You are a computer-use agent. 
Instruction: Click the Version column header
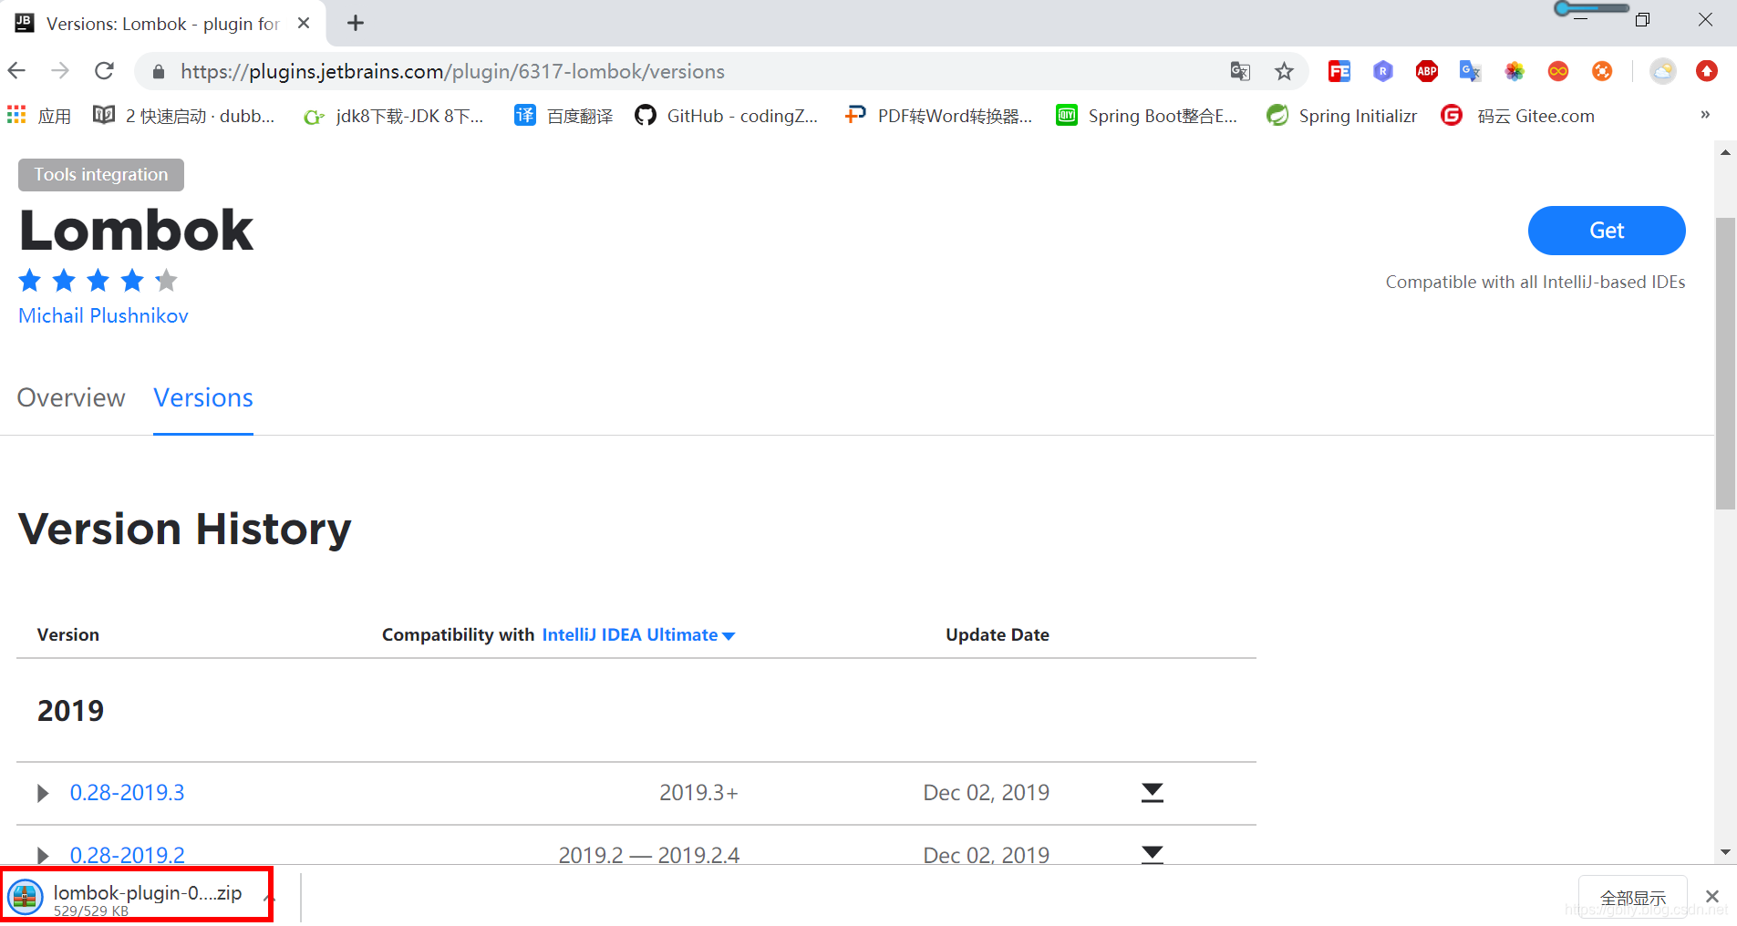point(68,634)
